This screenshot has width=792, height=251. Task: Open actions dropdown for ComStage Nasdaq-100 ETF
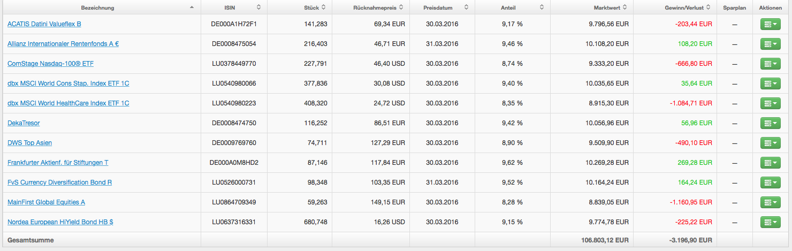pos(770,64)
